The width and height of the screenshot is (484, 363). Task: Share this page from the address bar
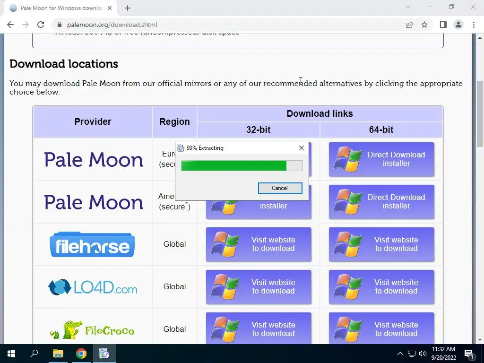pos(409,25)
